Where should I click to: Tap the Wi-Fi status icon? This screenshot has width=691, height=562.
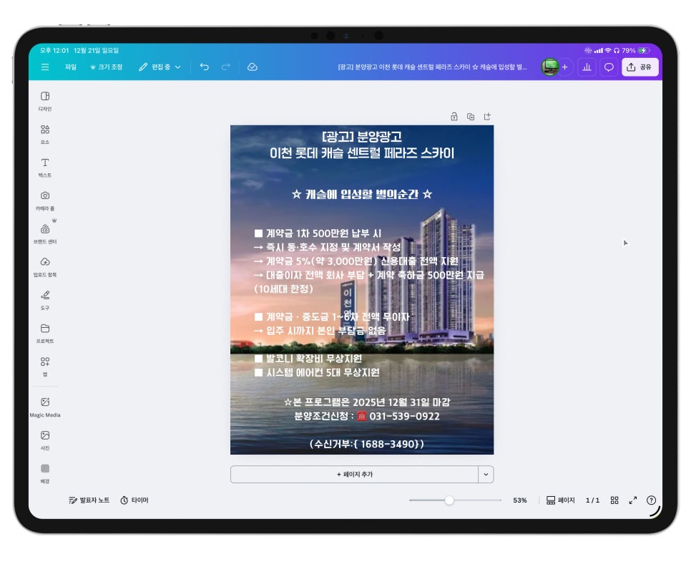click(608, 51)
